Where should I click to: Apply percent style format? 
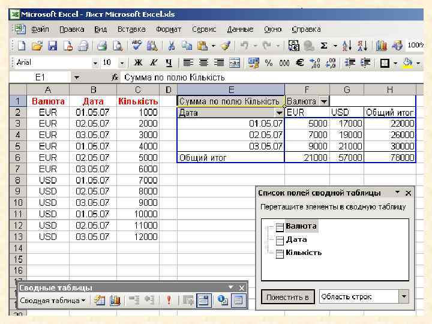(269, 63)
